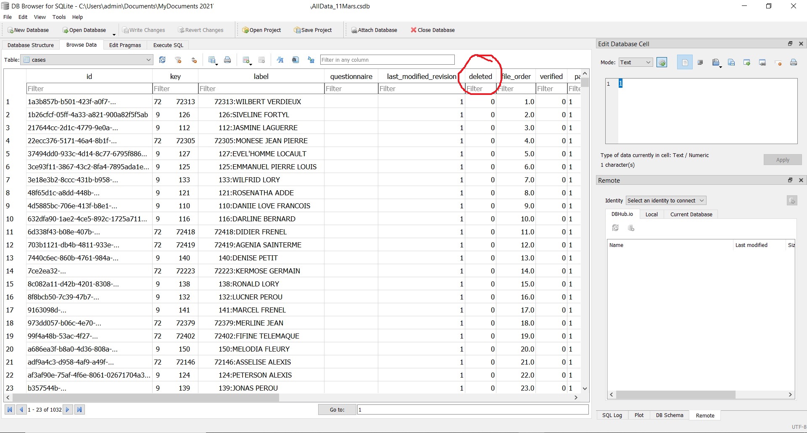
Task: Open Find and Replace icon
Action: click(311, 60)
